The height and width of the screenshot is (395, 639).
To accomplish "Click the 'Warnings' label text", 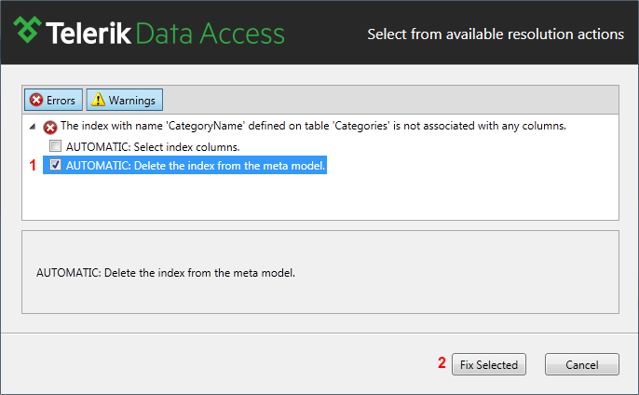I will 131,101.
